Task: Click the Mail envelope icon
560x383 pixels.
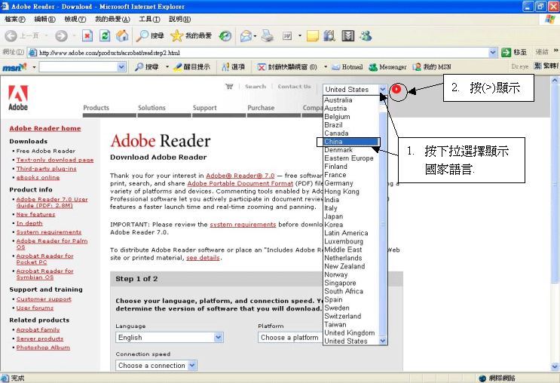Action: click(x=246, y=35)
